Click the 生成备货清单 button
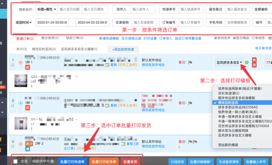Image resolution: width=272 pixels, height=165 pixels. tap(229, 161)
